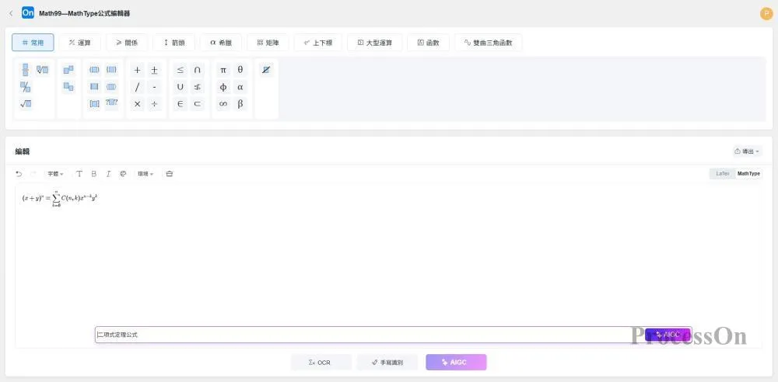Insert the infinity symbol
778x382 pixels.
(x=223, y=103)
